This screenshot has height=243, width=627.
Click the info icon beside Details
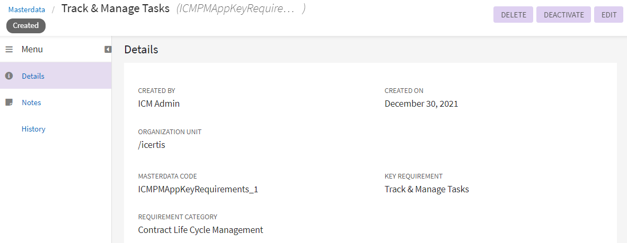8,76
